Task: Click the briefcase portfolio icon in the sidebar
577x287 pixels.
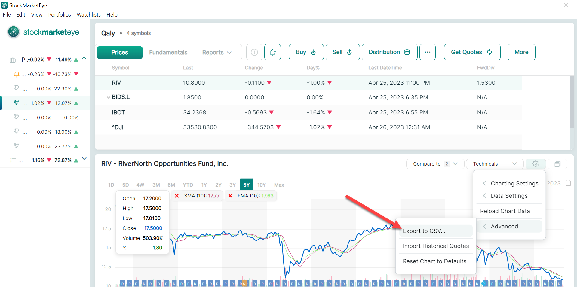Action: (x=13, y=60)
